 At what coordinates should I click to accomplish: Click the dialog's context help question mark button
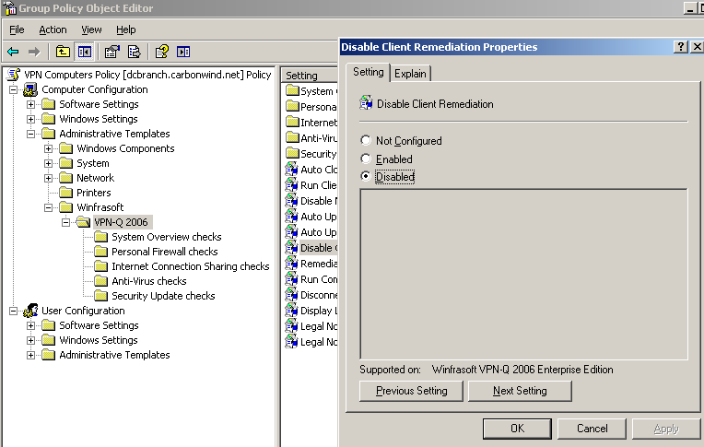point(681,47)
